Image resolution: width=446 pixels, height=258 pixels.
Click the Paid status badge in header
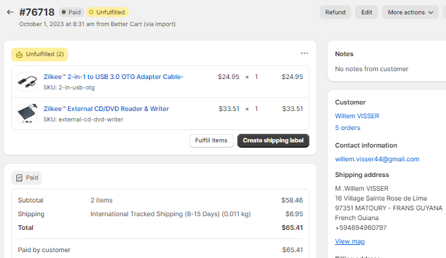71,12
